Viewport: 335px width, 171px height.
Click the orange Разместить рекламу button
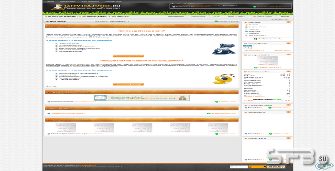pos(128,84)
